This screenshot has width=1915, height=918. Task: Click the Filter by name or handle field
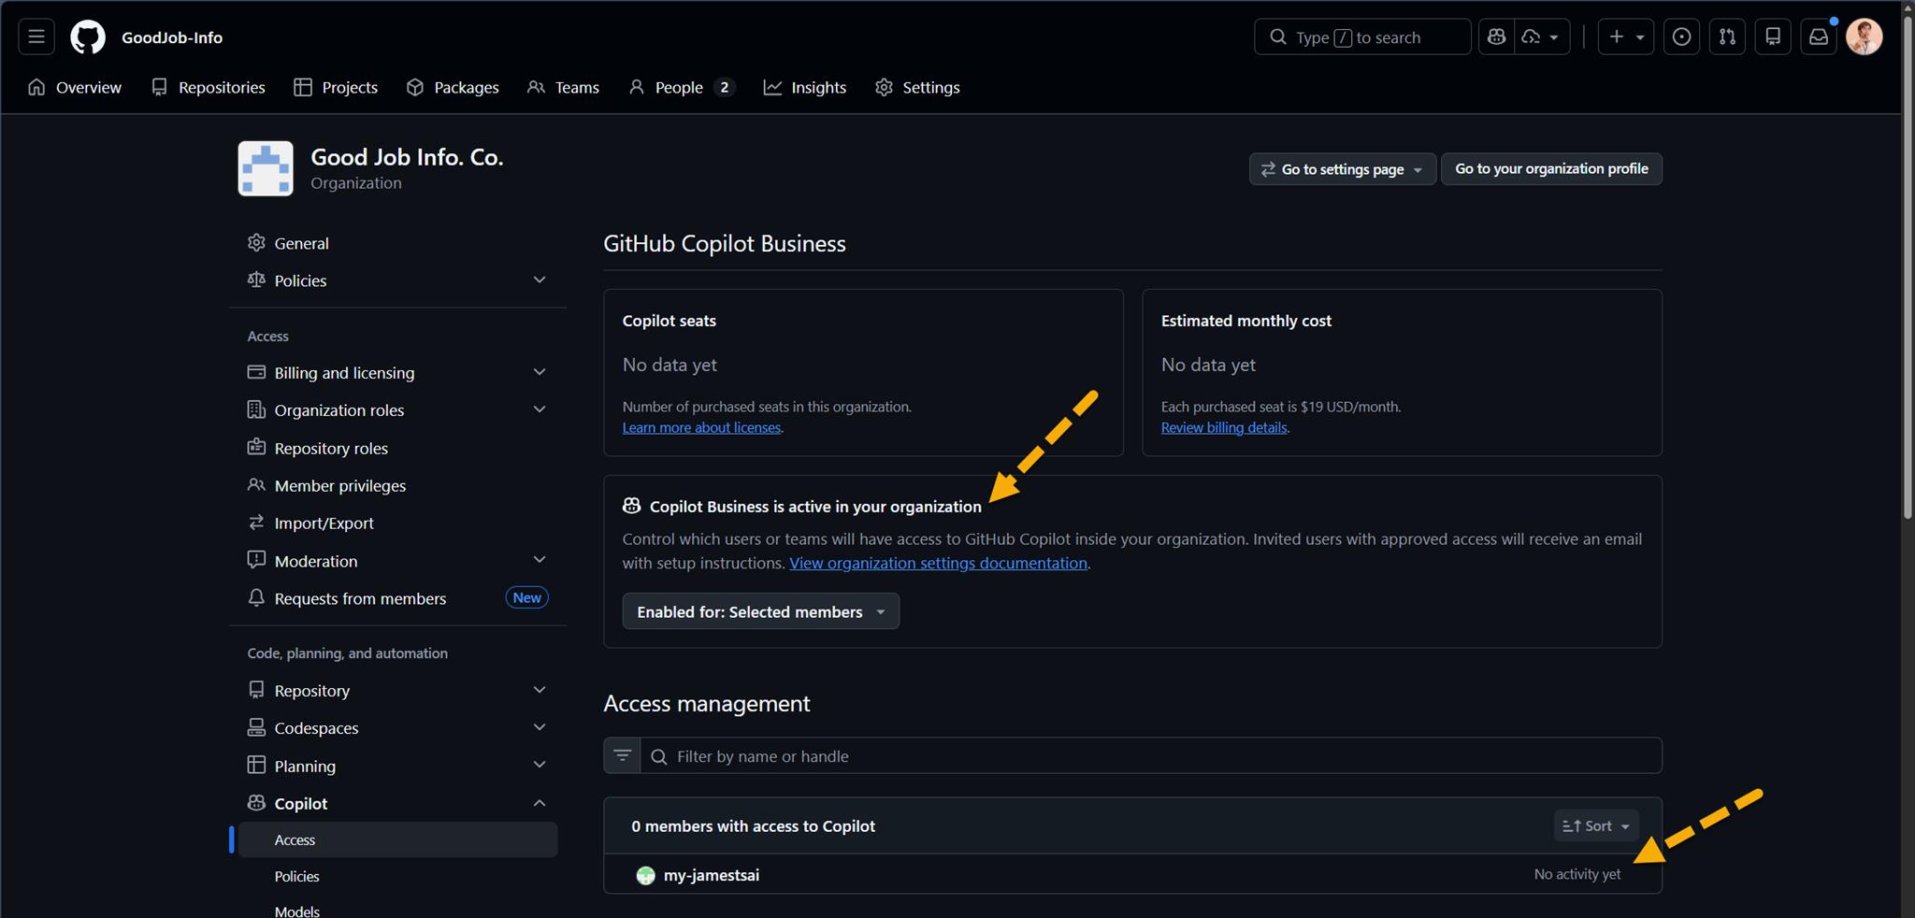(1150, 755)
